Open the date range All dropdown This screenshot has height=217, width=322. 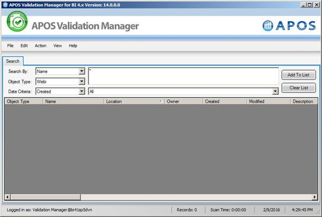tap(275, 92)
